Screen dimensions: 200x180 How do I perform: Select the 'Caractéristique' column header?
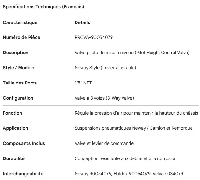pyautogui.click(x=20, y=22)
